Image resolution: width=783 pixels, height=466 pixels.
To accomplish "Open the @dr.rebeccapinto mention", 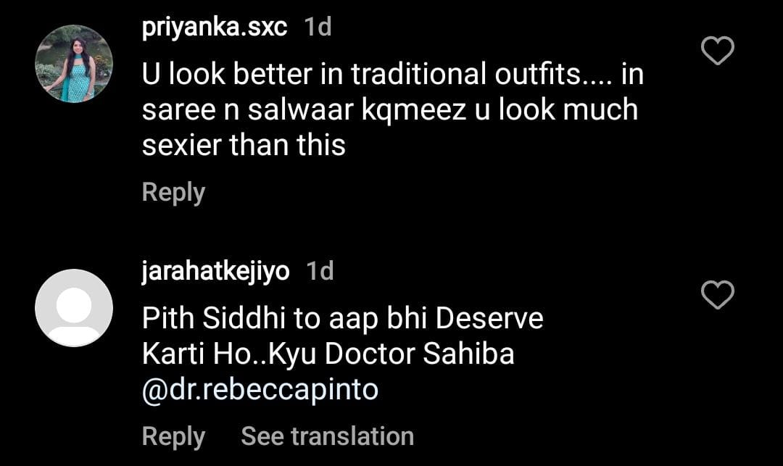I will tap(260, 390).
